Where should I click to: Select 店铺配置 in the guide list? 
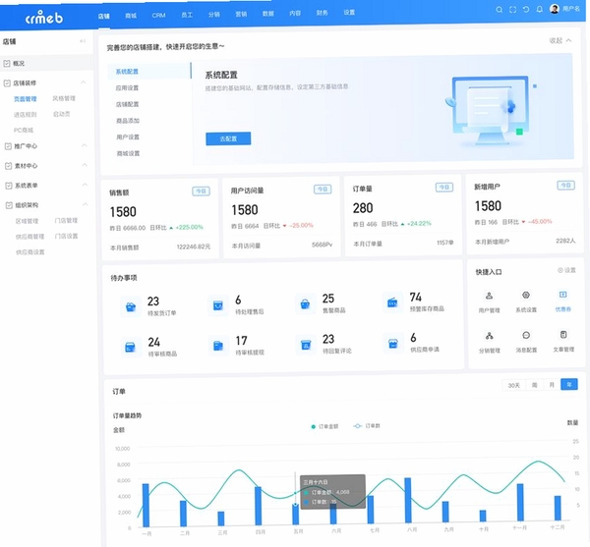point(127,104)
